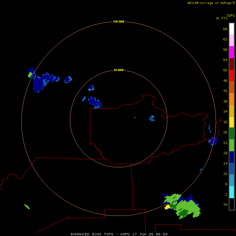The image size is (236, 236).
Task: Click the navy 18K ft legend swatch
Action: click(x=232, y=157)
